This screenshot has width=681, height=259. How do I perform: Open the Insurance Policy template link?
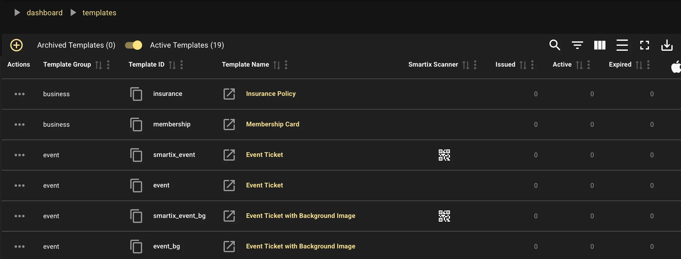click(271, 94)
